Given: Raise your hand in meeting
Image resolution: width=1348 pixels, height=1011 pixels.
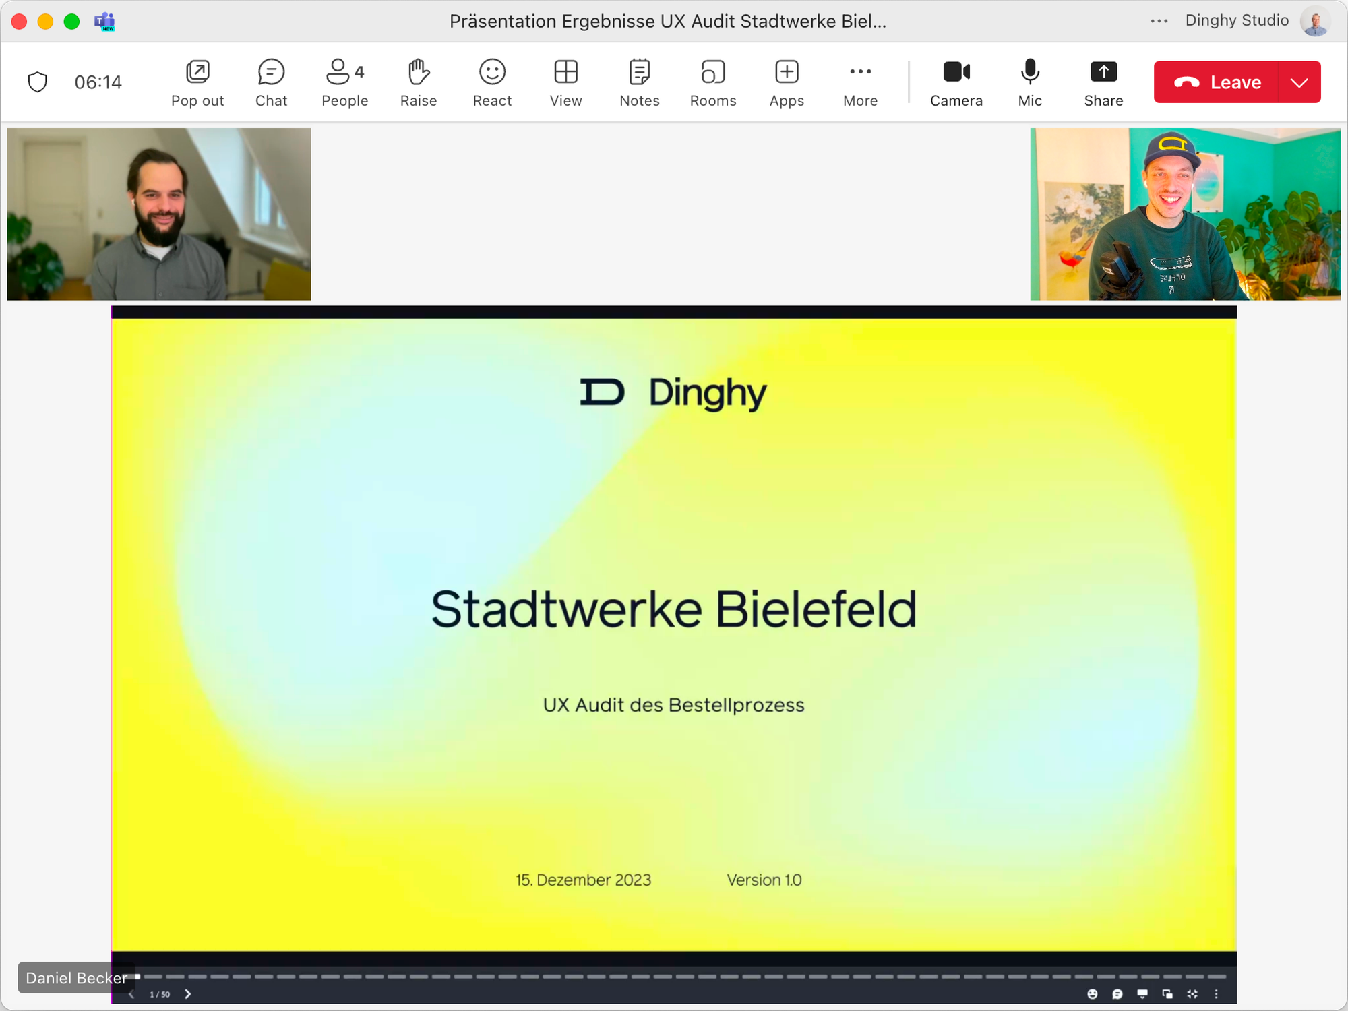Looking at the screenshot, I should tap(418, 82).
